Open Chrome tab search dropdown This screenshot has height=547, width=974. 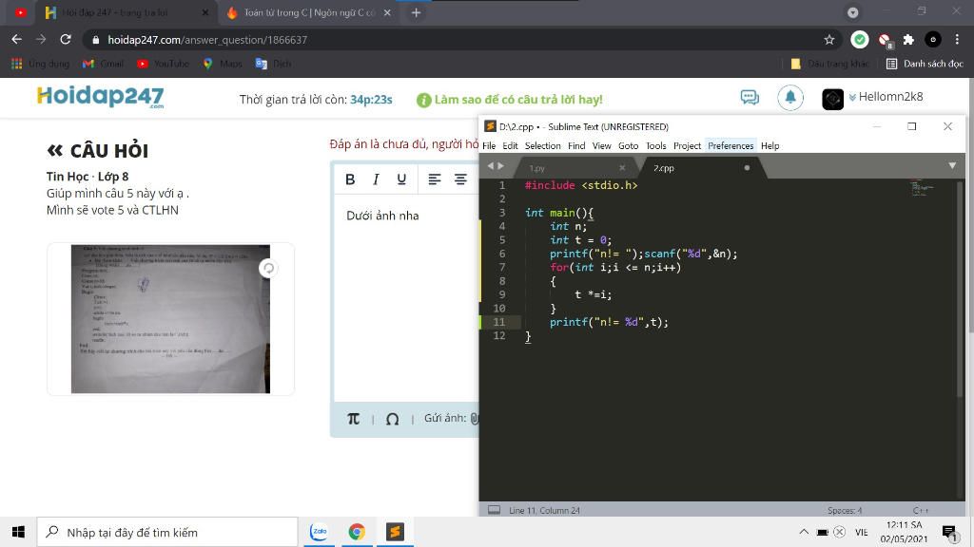tap(853, 12)
